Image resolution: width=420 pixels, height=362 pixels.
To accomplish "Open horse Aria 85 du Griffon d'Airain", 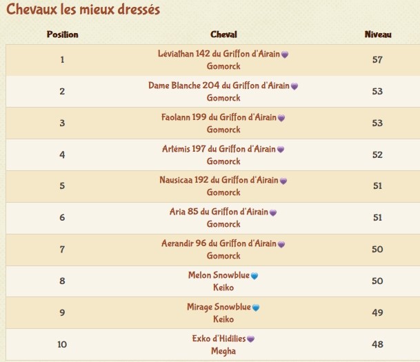I will 219,212.
